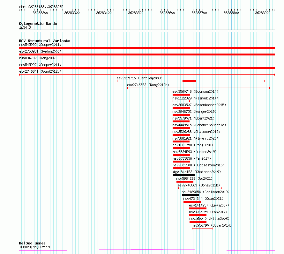
Task: Click the red bar under nsv160040
Action: pyautogui.click(x=198, y=222)
